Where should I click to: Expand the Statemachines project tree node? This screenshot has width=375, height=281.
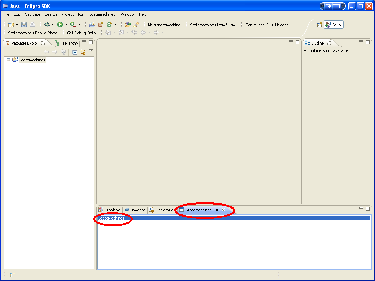(8, 60)
